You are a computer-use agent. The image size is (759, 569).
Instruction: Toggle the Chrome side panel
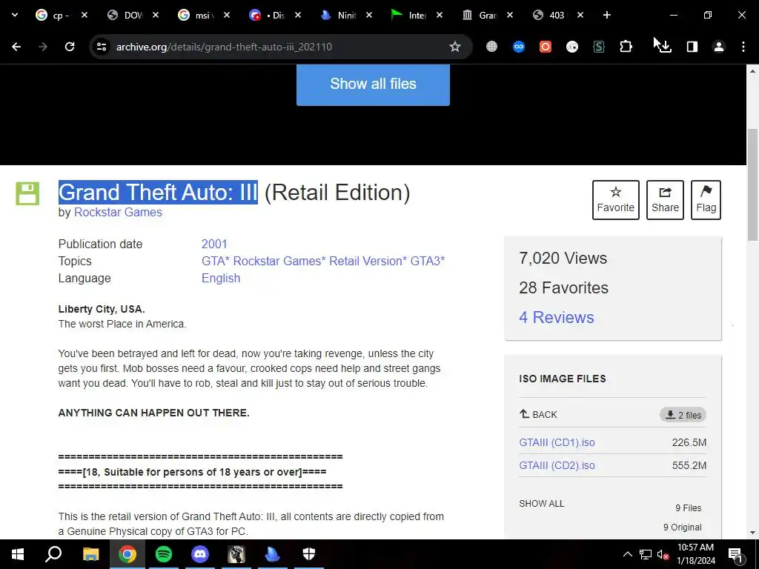coord(692,47)
